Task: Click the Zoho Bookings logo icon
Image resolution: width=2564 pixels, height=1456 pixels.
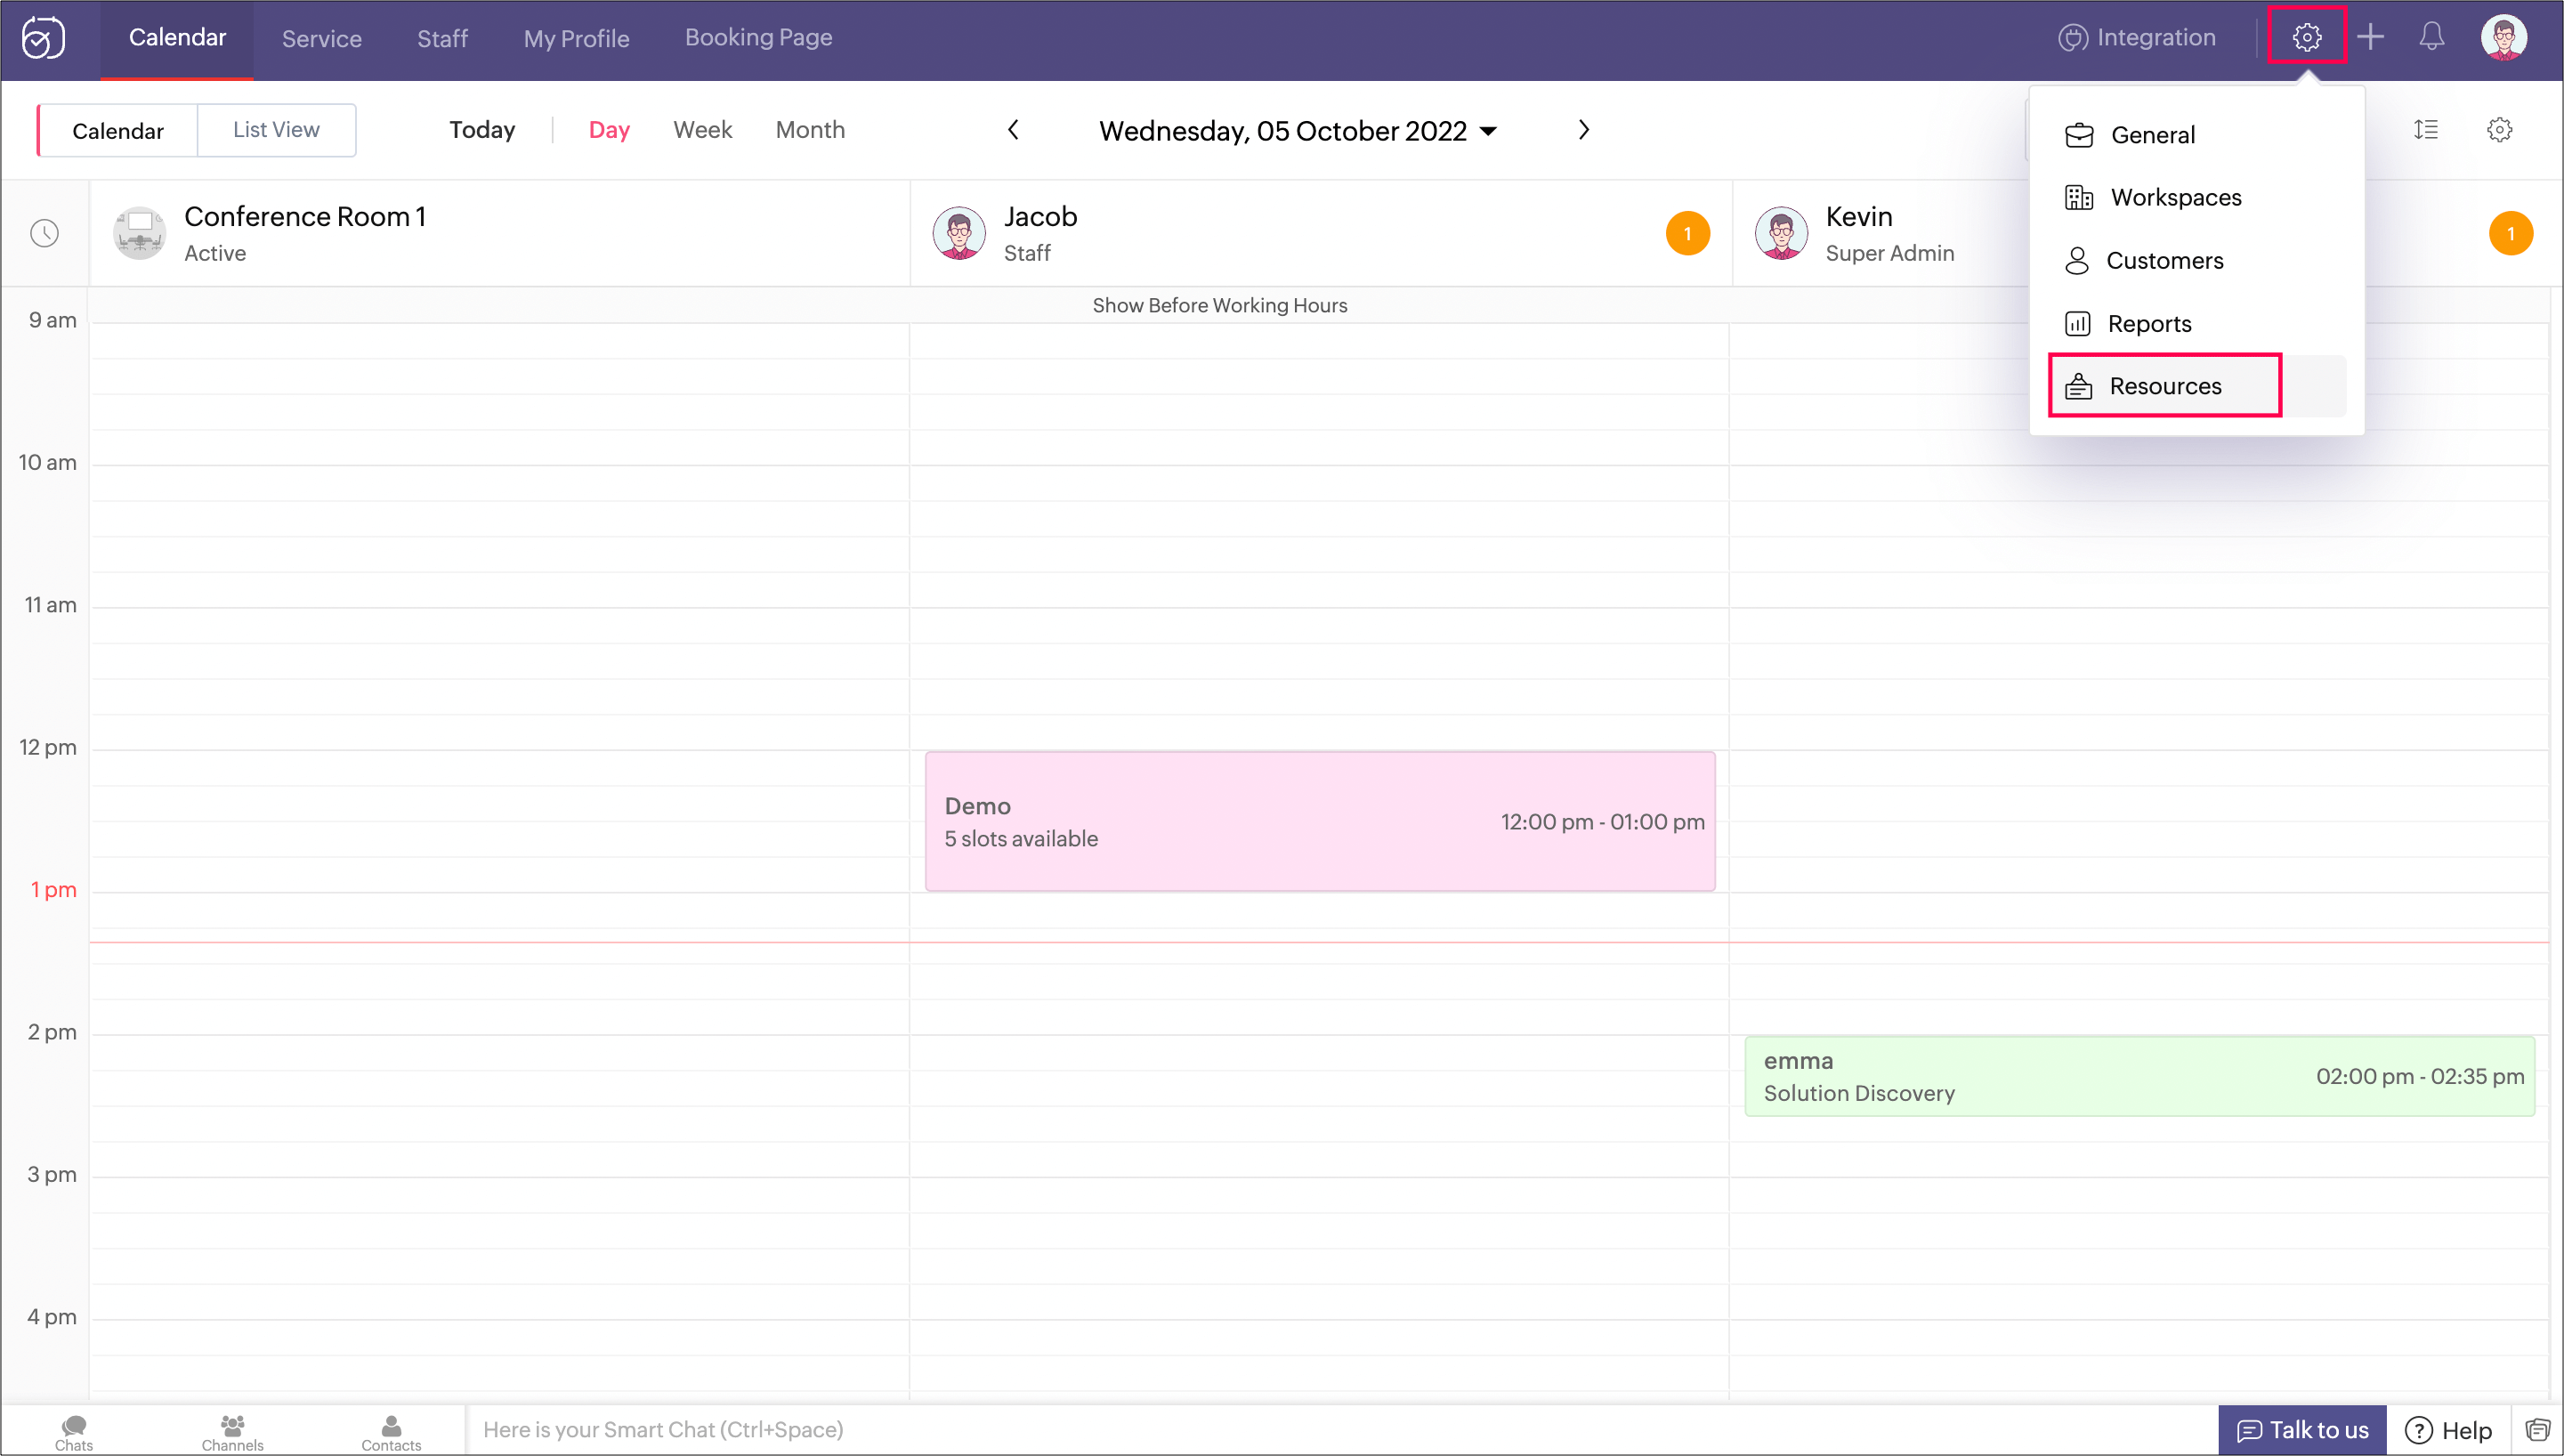Action: coord(43,38)
